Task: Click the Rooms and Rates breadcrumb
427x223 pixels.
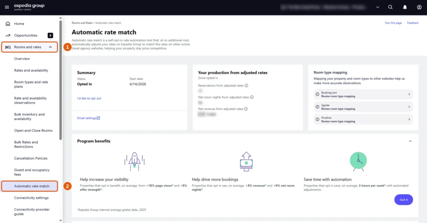Action: 82,23
